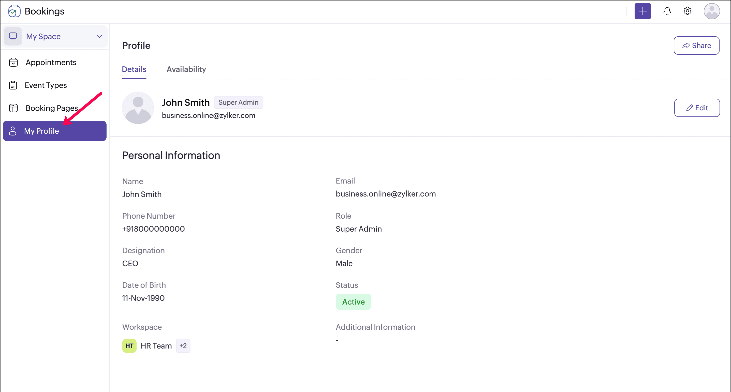
Task: Open the plus create-new button
Action: tap(642, 11)
